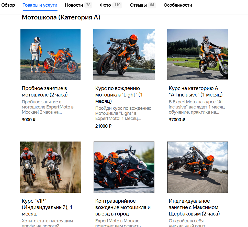
Task: Open Пробное занятие в мотошколе title
Action: (44, 92)
